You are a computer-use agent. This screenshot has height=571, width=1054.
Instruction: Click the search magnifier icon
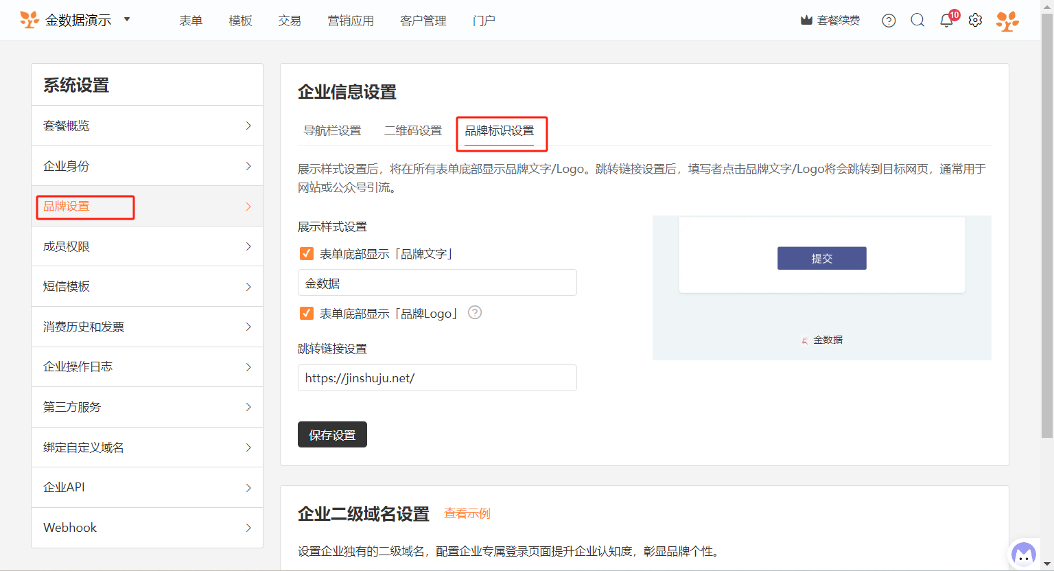(x=917, y=21)
